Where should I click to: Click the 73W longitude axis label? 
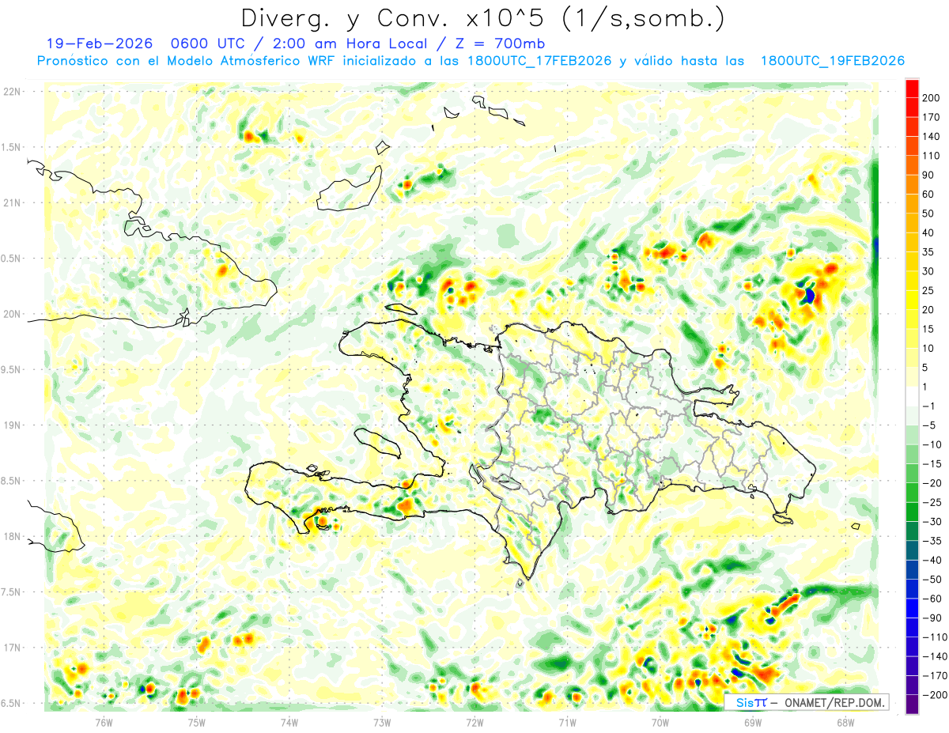pyautogui.click(x=382, y=722)
